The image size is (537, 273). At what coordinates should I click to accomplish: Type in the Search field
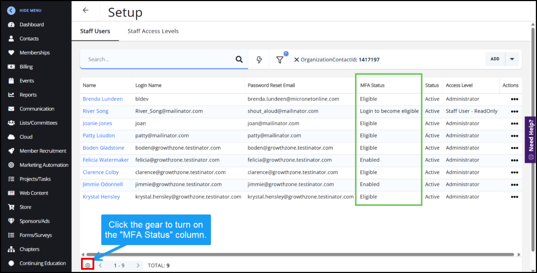coord(158,59)
